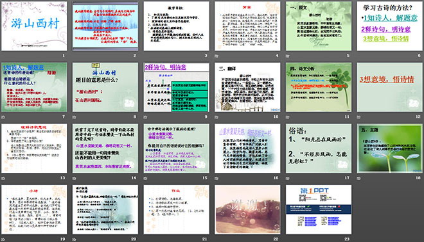Click the animation star icon under slide 16
The image size is (424, 242).
(216, 178)
